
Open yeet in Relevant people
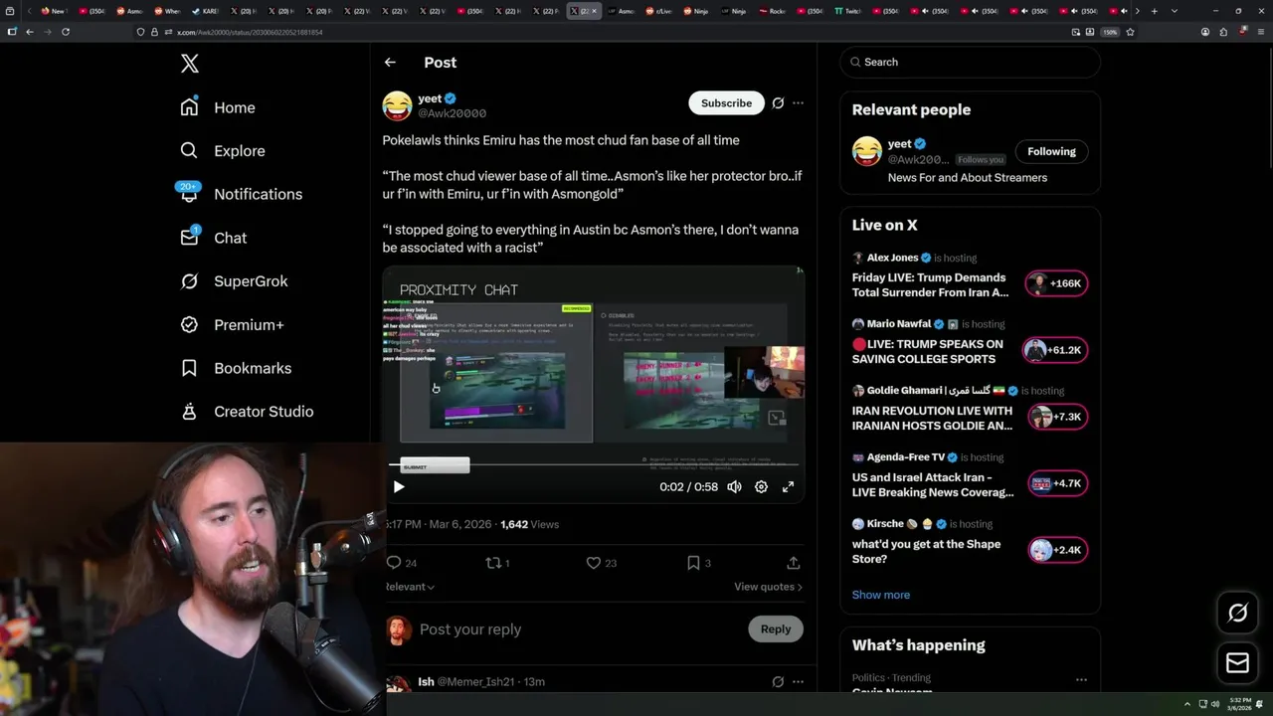pyautogui.click(x=899, y=144)
